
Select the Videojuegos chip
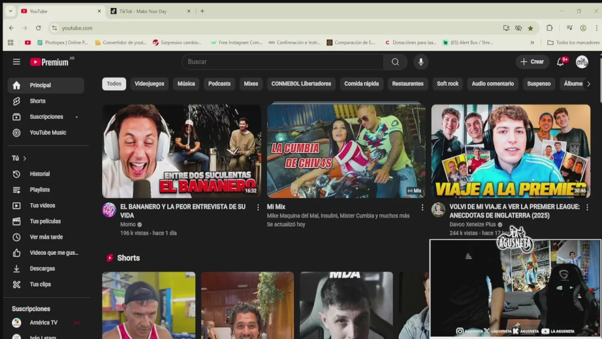(150, 84)
